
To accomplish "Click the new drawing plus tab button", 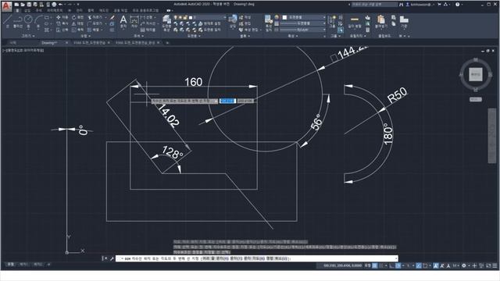I will pyautogui.click(x=167, y=43).
